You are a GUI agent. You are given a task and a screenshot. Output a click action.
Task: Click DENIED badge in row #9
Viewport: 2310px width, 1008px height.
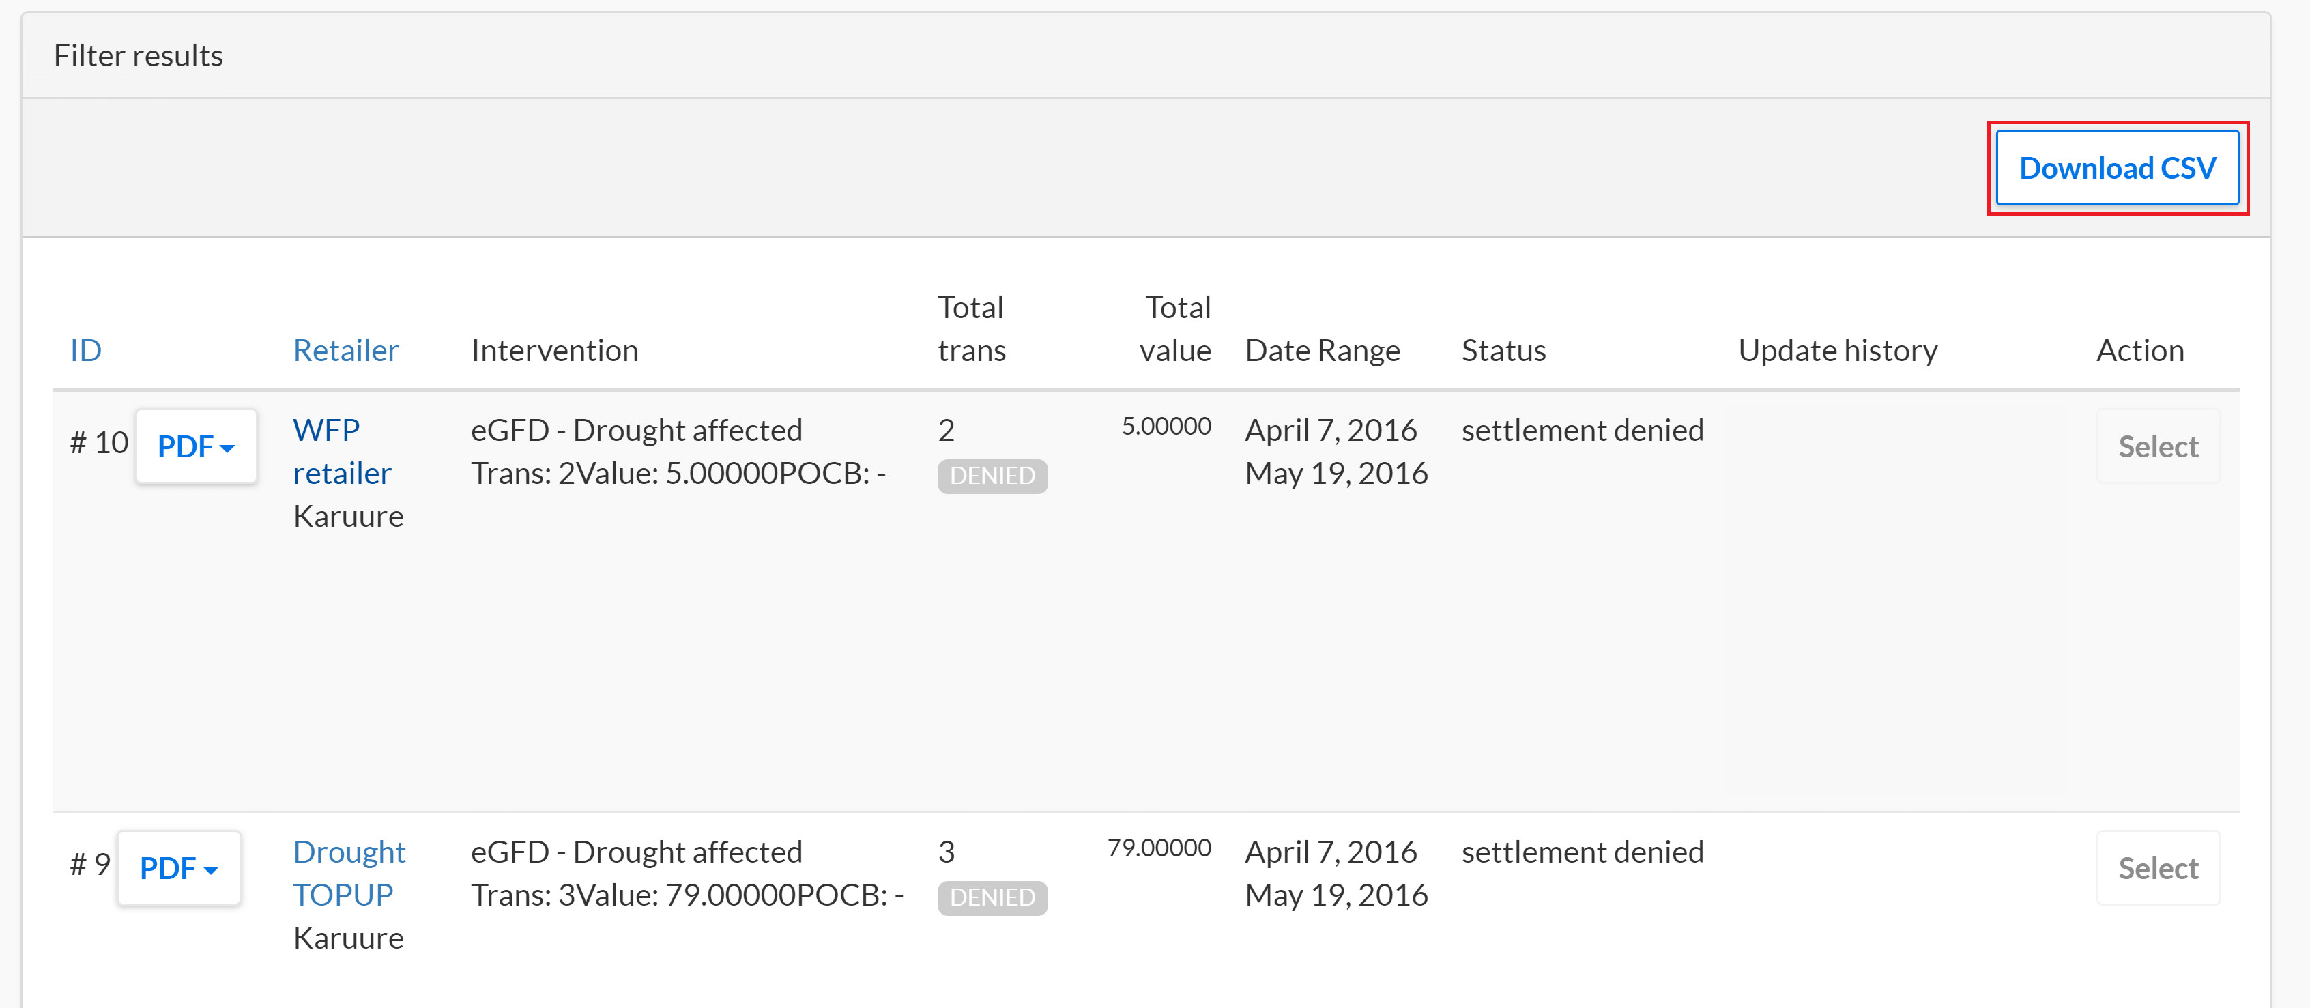click(992, 897)
